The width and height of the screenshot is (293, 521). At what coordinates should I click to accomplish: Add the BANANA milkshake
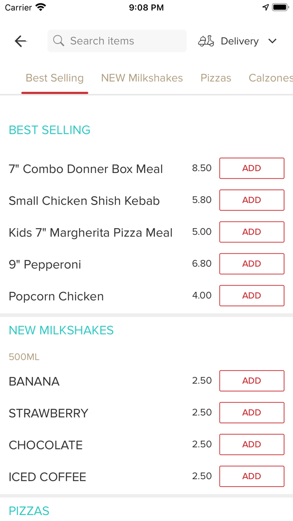tap(252, 381)
